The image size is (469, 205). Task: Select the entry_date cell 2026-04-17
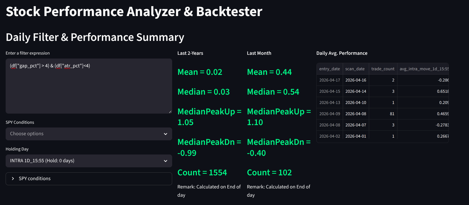(330, 80)
